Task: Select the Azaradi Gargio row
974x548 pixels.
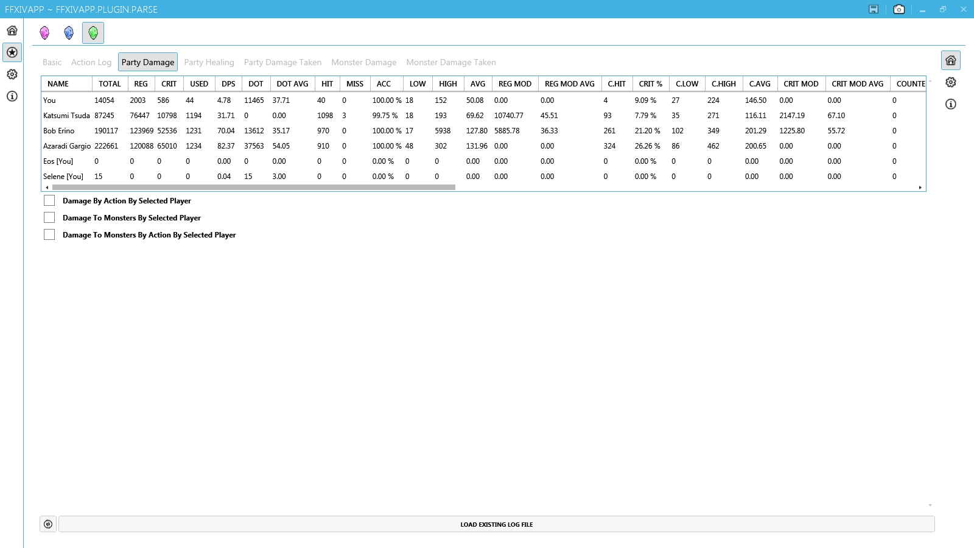Action: (x=67, y=146)
